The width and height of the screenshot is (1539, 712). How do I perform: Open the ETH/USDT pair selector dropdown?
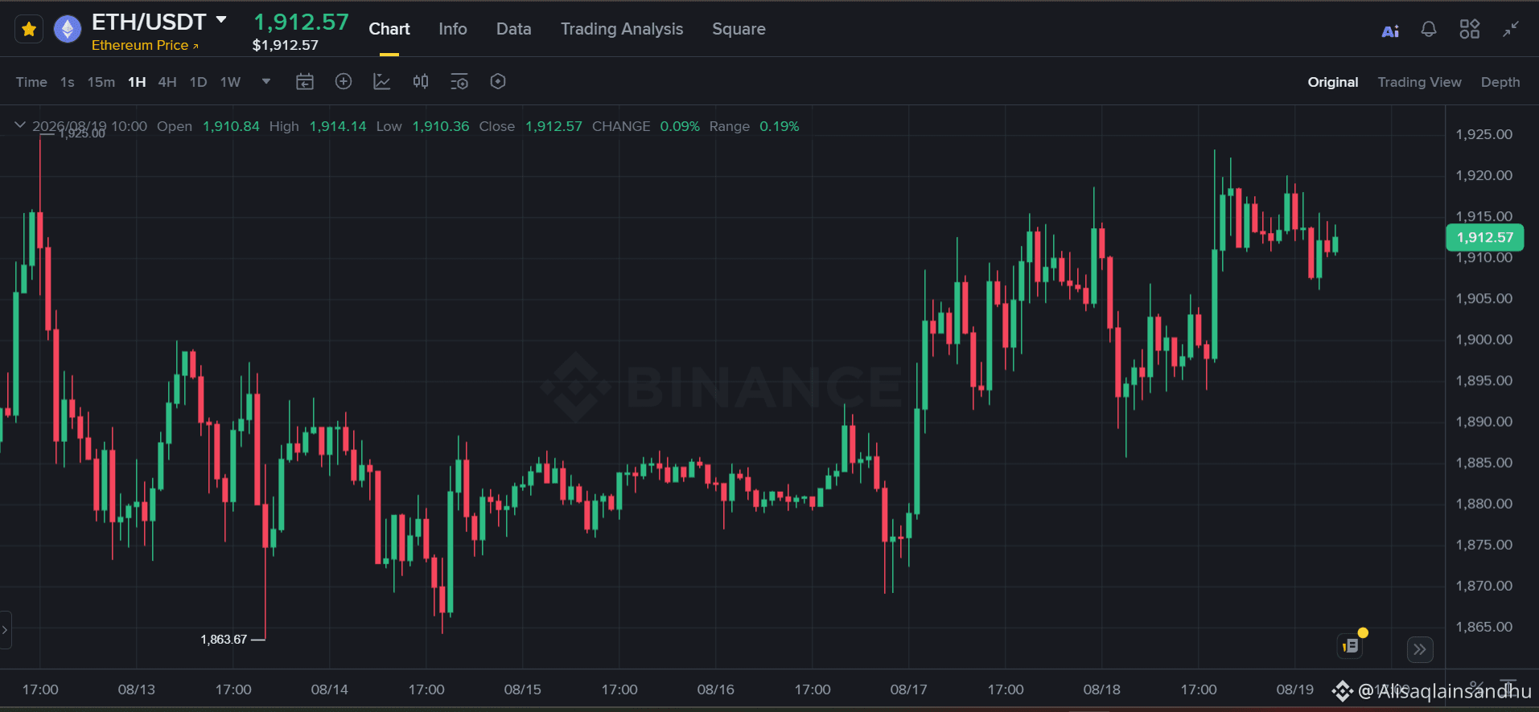pyautogui.click(x=221, y=19)
